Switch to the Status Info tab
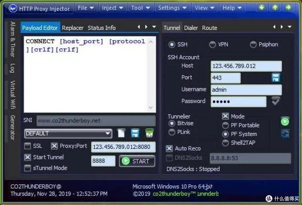This screenshot has width=302, height=205. pyautogui.click(x=102, y=28)
